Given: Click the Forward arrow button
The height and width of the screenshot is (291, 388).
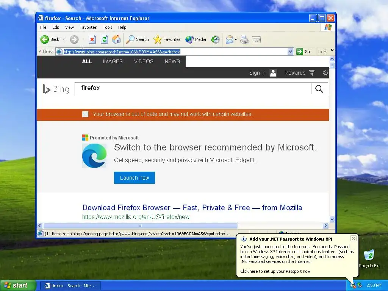Looking at the screenshot, I should click(x=74, y=39).
